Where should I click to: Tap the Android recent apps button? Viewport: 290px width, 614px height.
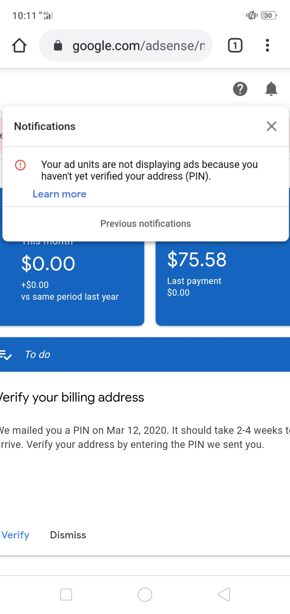pyautogui.click(x=66, y=594)
